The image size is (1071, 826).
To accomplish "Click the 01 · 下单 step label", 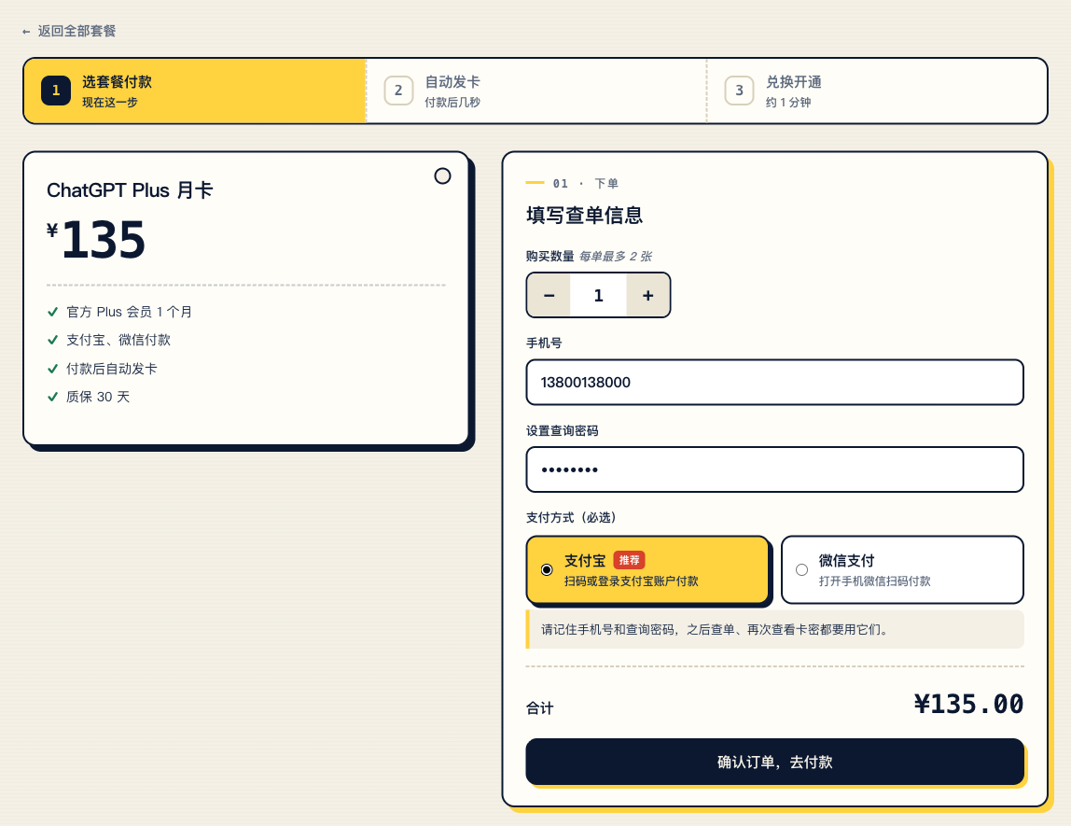I will click(x=585, y=183).
